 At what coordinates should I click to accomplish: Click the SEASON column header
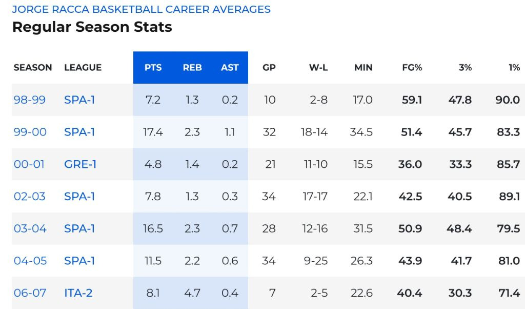tap(33, 67)
